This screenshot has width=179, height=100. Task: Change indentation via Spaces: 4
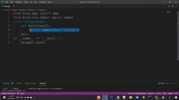point(151,93)
